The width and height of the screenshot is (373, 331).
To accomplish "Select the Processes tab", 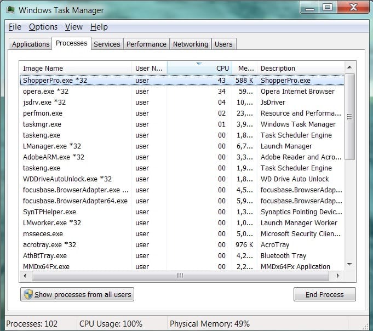I will coord(71,43).
